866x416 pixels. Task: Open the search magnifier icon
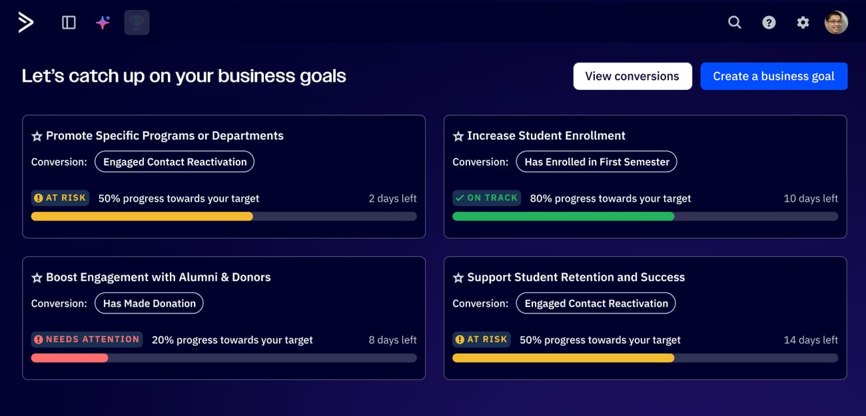click(734, 22)
